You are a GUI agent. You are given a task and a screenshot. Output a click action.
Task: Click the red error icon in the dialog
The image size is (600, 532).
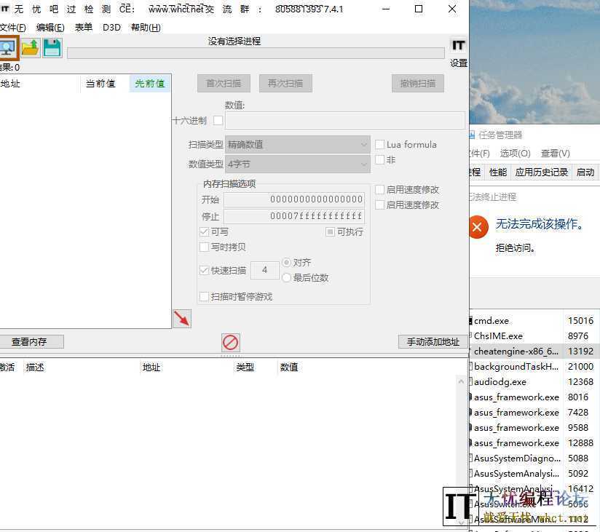(478, 226)
